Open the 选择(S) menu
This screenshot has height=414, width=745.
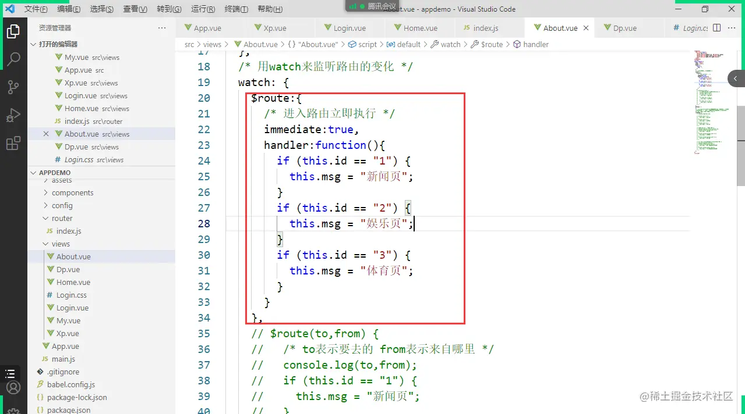(x=102, y=9)
